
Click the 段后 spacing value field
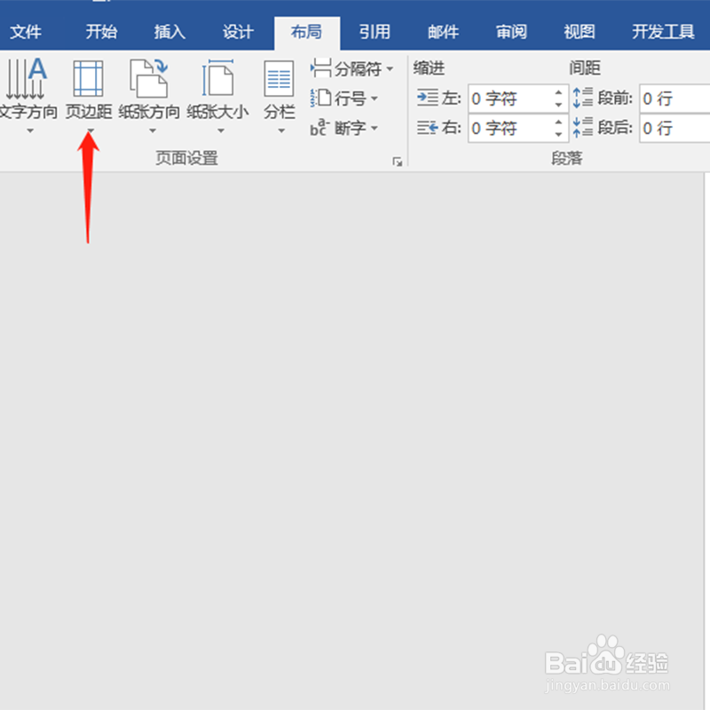(674, 128)
